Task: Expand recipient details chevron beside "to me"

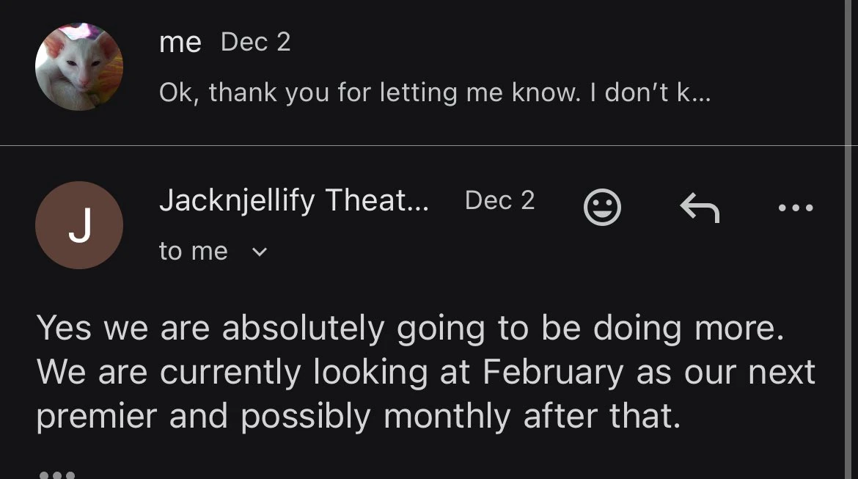Action: click(x=260, y=252)
